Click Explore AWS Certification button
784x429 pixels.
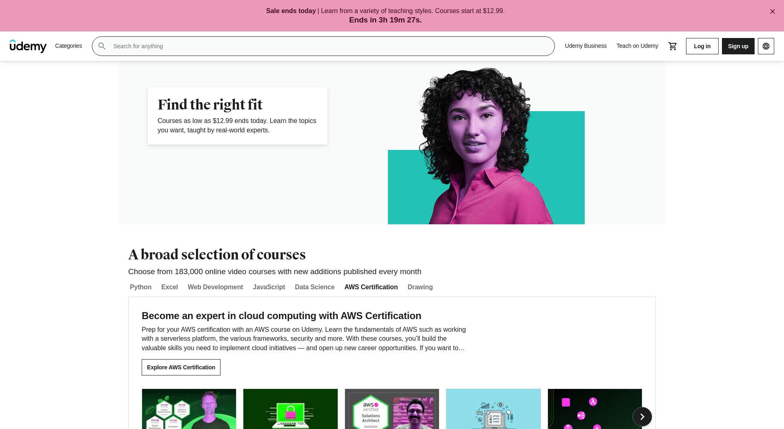[181, 367]
